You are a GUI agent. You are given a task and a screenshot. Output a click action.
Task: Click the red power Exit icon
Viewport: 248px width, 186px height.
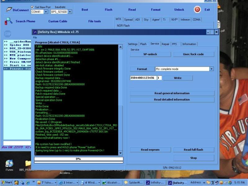click(x=197, y=10)
